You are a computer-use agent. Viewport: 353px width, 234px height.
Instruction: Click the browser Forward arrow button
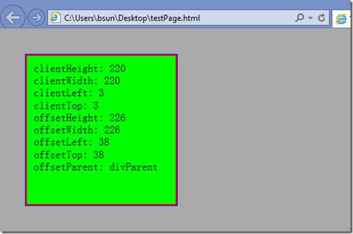pyautogui.click(x=36, y=17)
